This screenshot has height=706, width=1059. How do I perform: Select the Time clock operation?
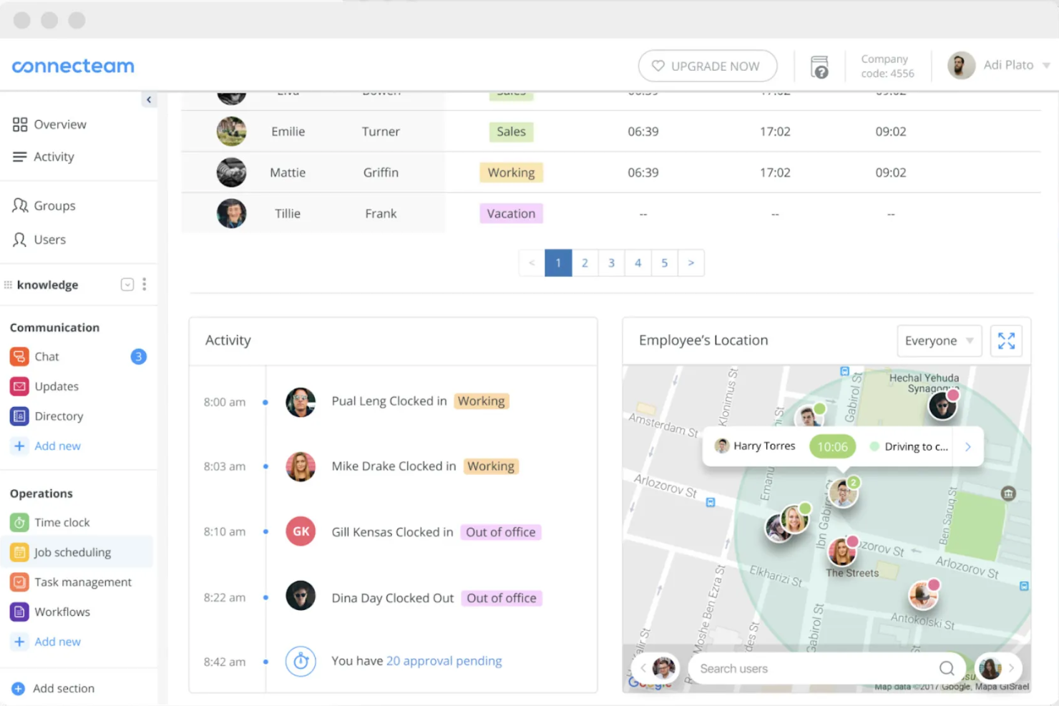click(x=62, y=522)
